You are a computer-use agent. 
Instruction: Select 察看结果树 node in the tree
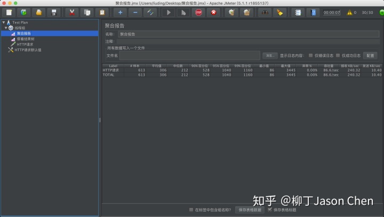point(26,39)
